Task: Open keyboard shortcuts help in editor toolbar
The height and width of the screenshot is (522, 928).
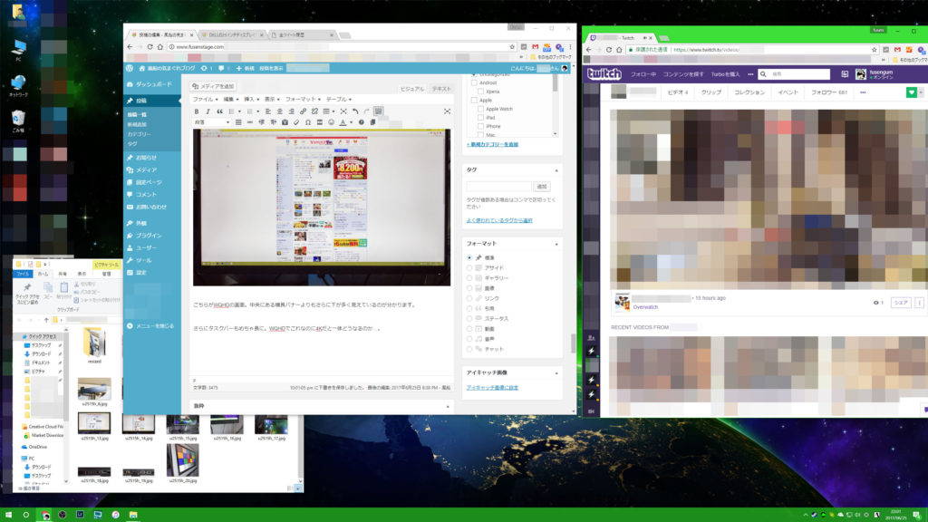Action: point(361,122)
